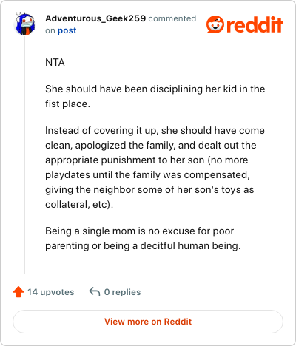
Task: Click the 'decitful human being' line
Action: 143,246
